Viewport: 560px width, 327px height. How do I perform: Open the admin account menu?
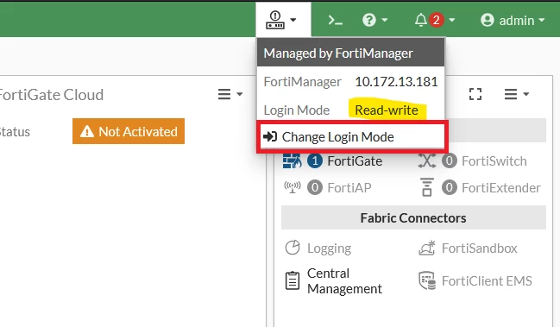(x=513, y=21)
